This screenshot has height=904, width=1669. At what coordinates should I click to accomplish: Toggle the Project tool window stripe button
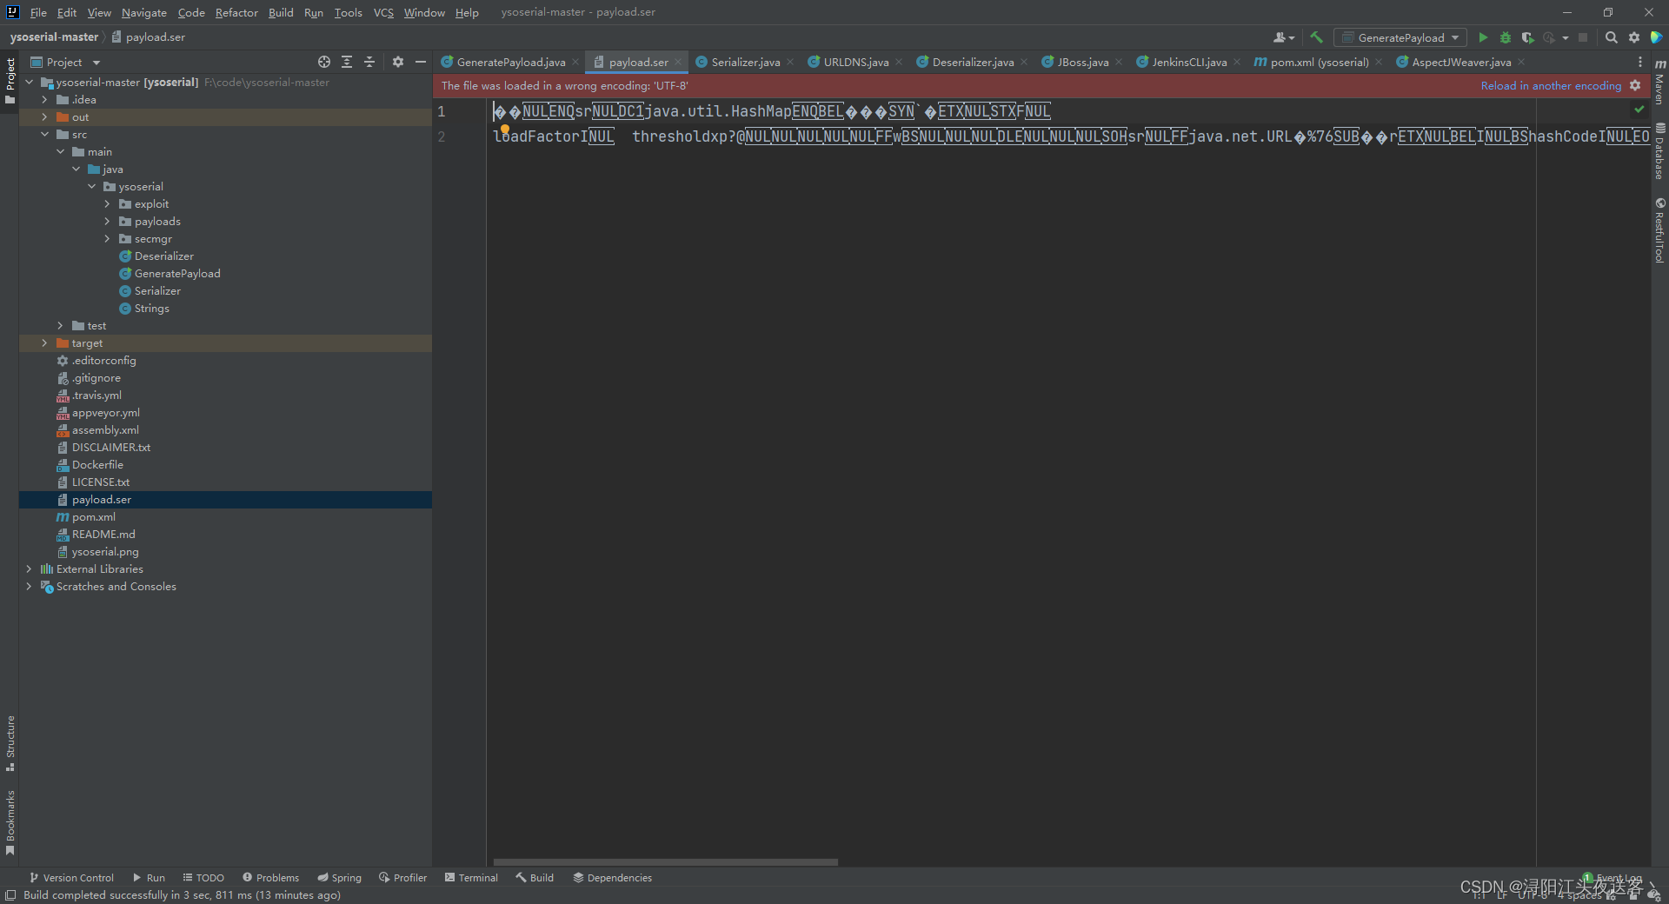click(x=10, y=81)
